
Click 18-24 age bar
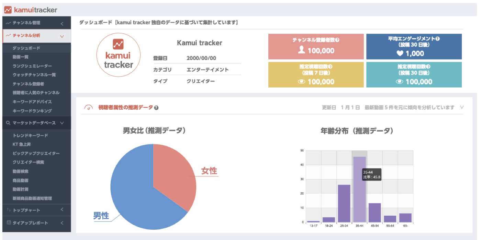(x=329, y=220)
